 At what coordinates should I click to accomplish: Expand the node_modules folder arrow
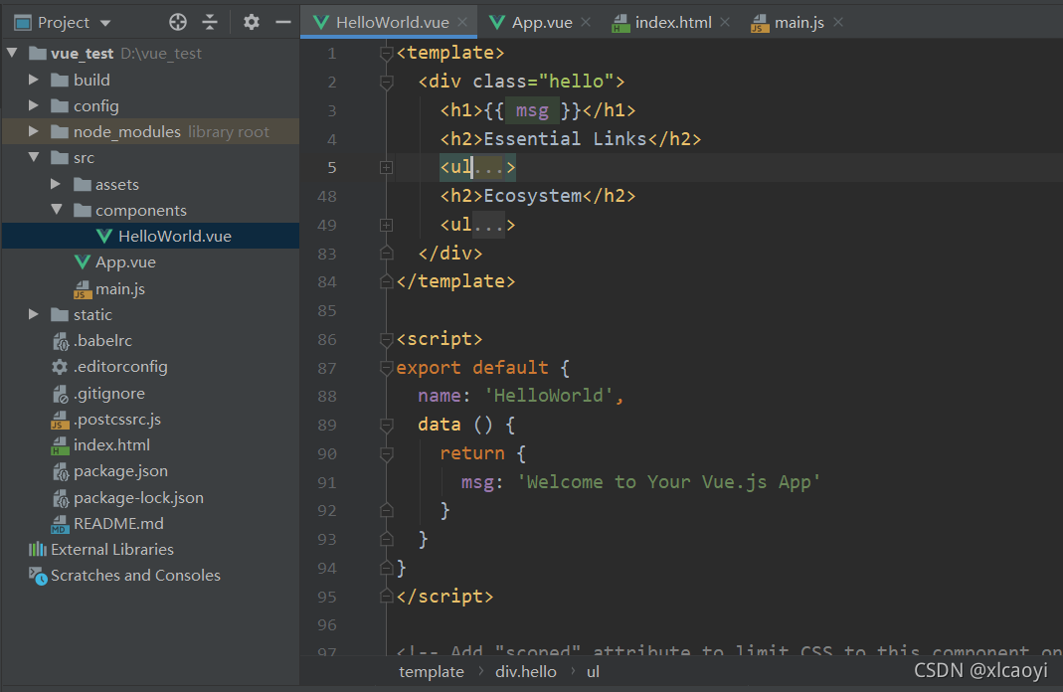pos(33,131)
